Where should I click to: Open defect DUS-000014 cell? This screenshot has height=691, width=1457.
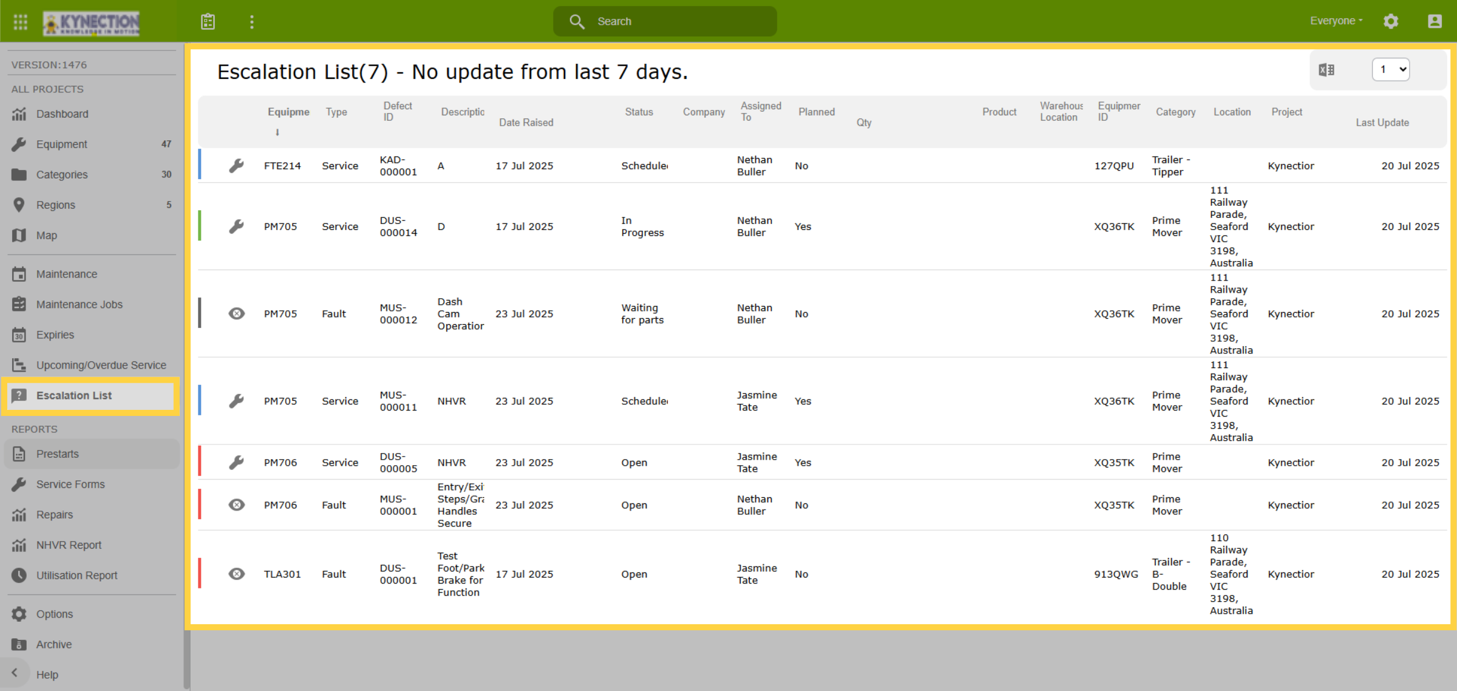pyautogui.click(x=398, y=226)
